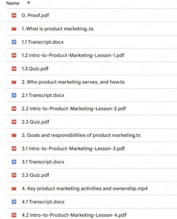The height and width of the screenshot is (219, 177).
Task: Click the PDF icon beside 0. Proof.pdf
Action: point(14,15)
